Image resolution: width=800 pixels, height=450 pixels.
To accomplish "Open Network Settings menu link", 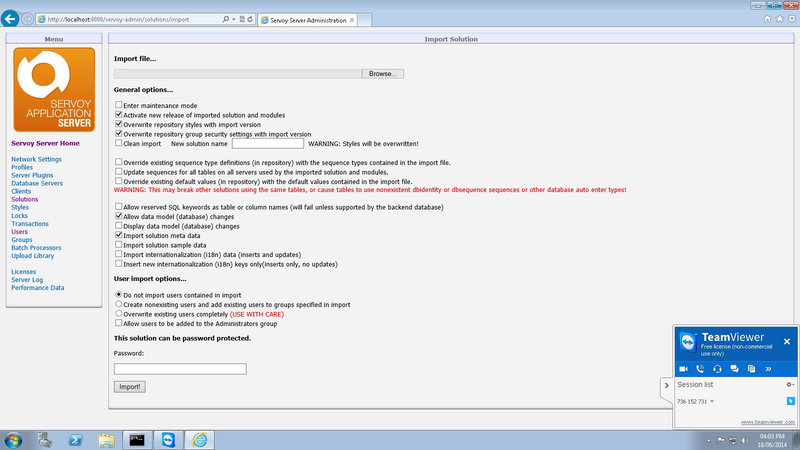I will click(x=36, y=159).
